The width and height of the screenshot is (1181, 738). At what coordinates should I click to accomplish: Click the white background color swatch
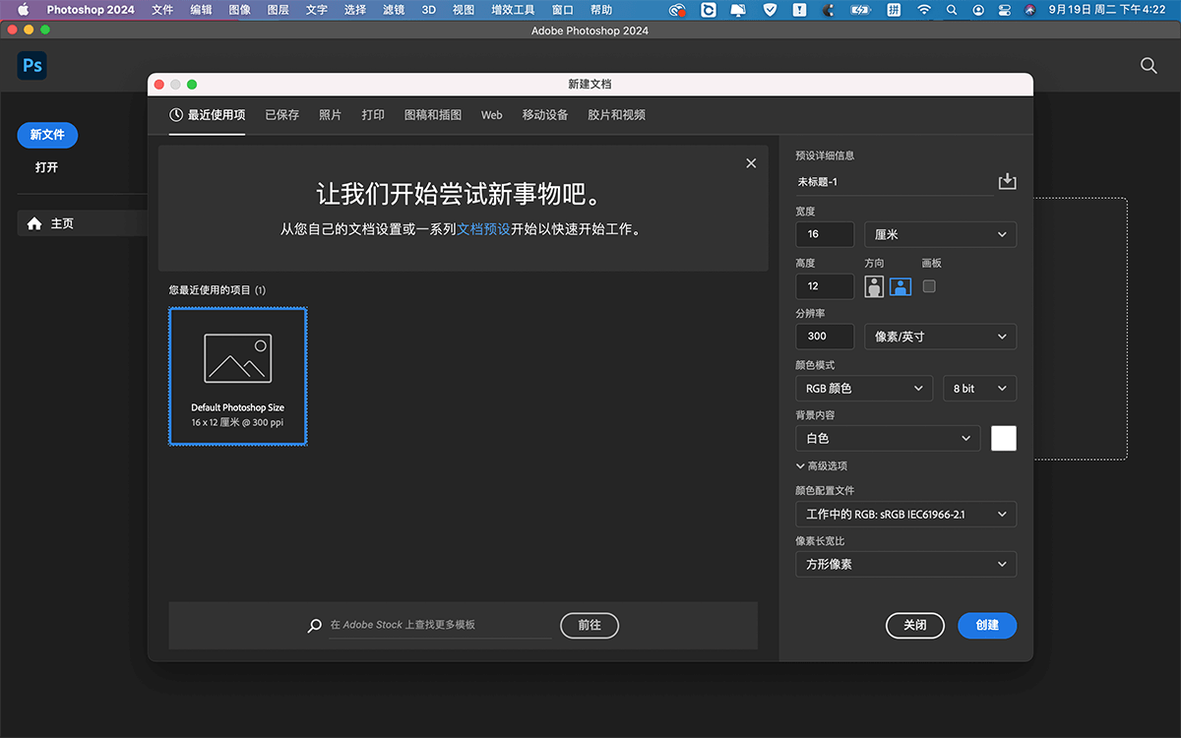(x=1004, y=439)
